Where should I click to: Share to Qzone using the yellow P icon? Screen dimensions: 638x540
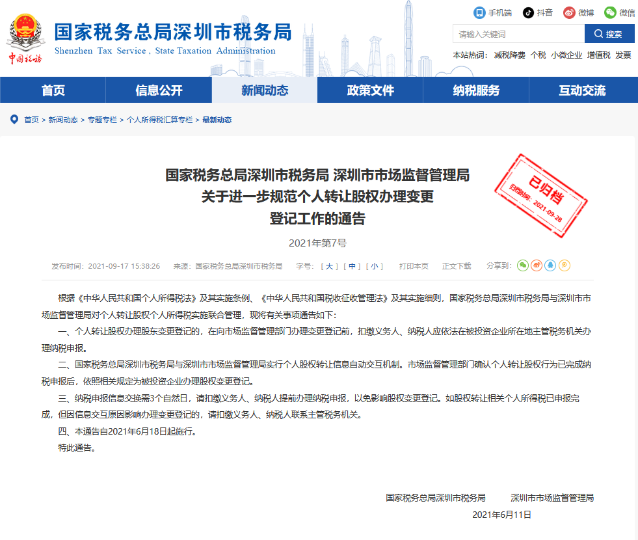click(565, 265)
